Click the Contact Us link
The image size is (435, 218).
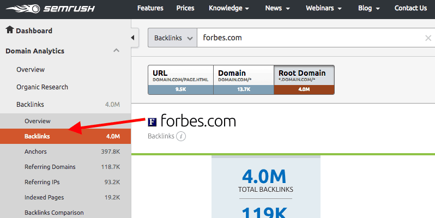coord(410,8)
